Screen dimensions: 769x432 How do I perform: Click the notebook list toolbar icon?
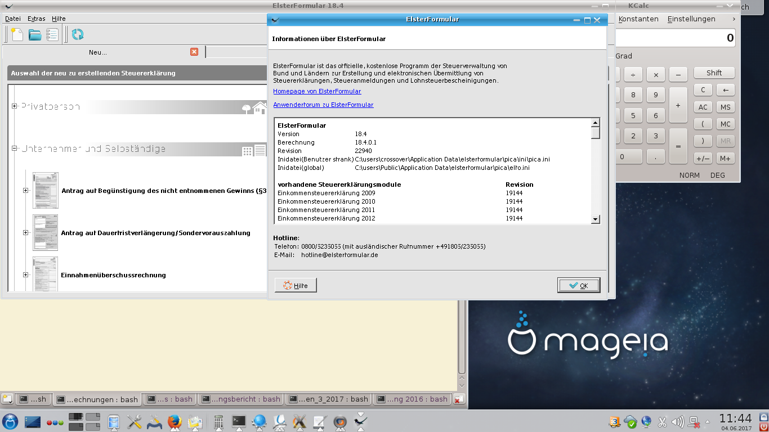click(x=52, y=35)
